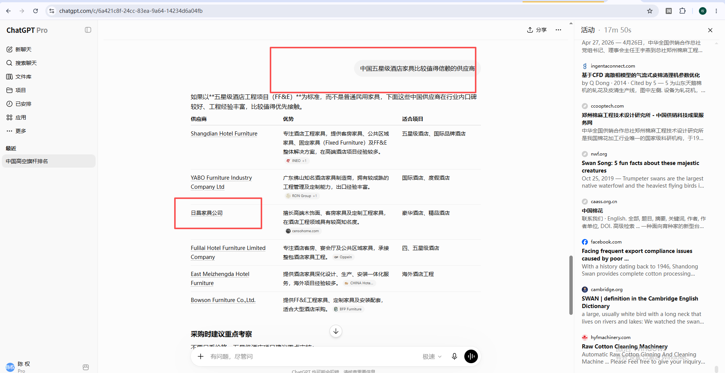This screenshot has height=373, width=725.
Task: Click the browser address bar URL
Action: point(131,11)
